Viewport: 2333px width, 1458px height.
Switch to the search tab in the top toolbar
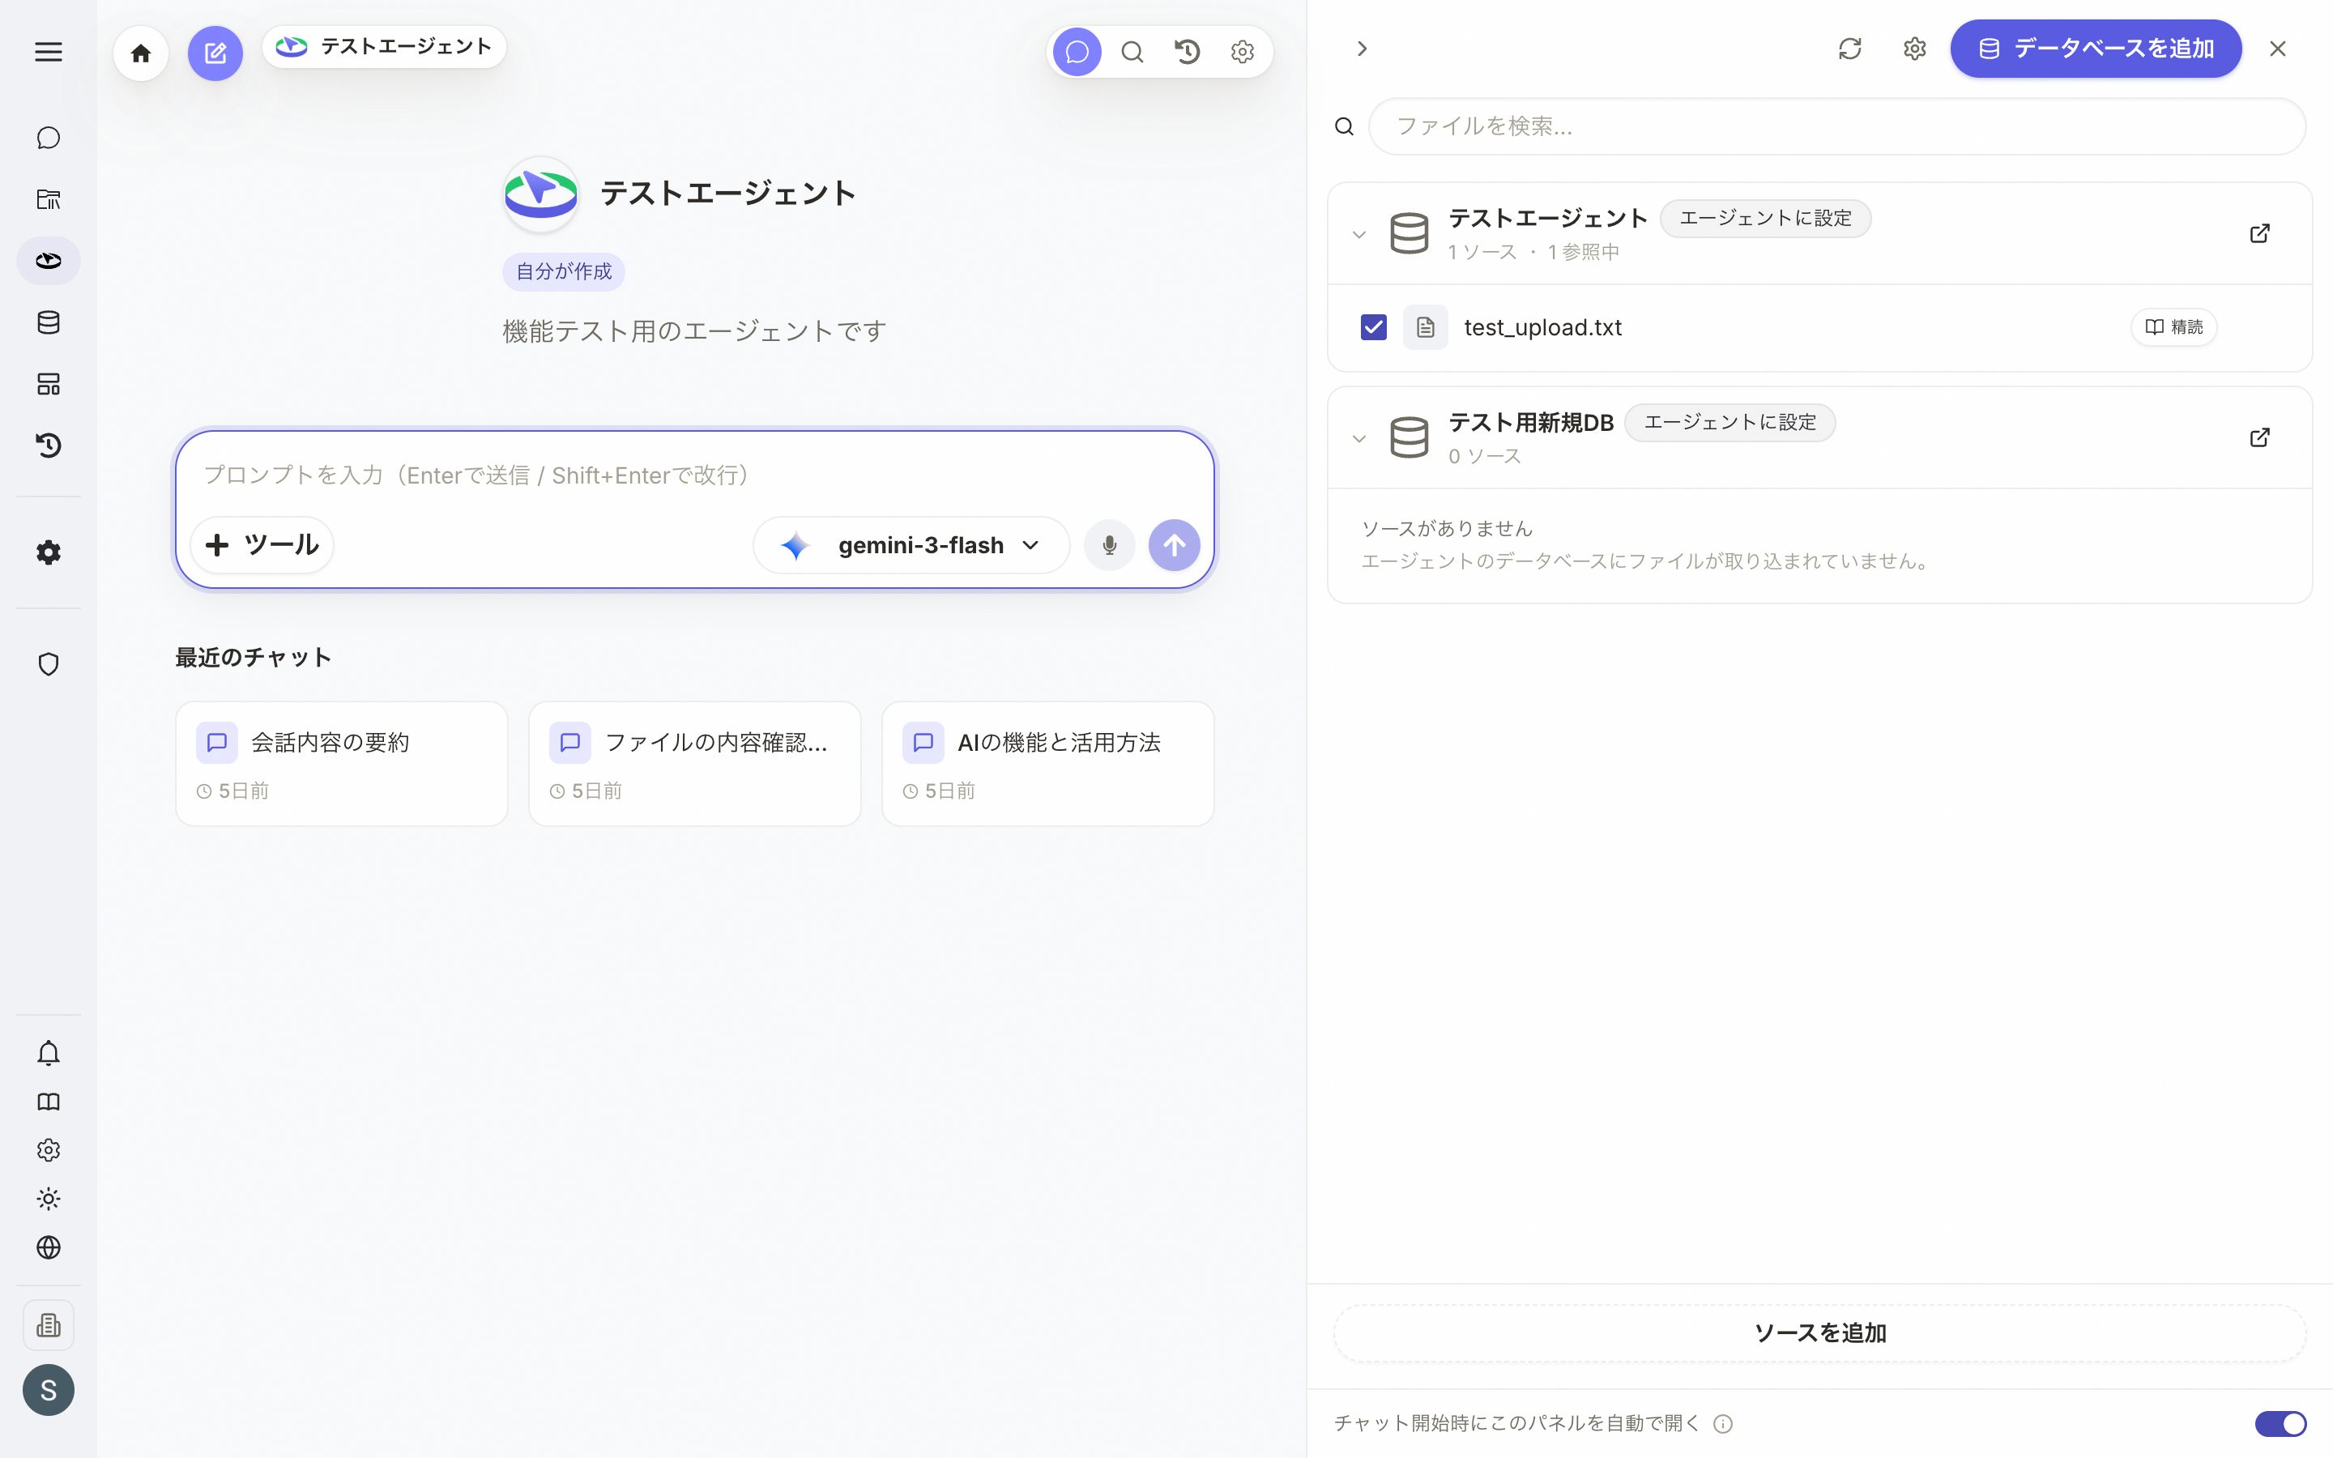(x=1132, y=52)
